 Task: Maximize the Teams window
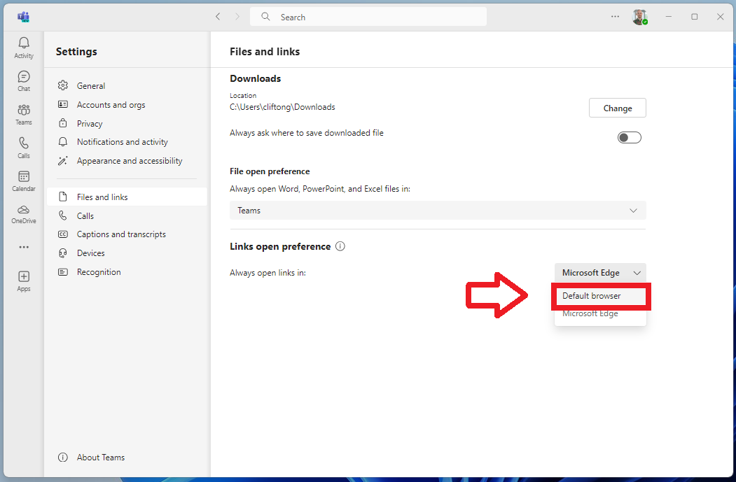(x=694, y=17)
